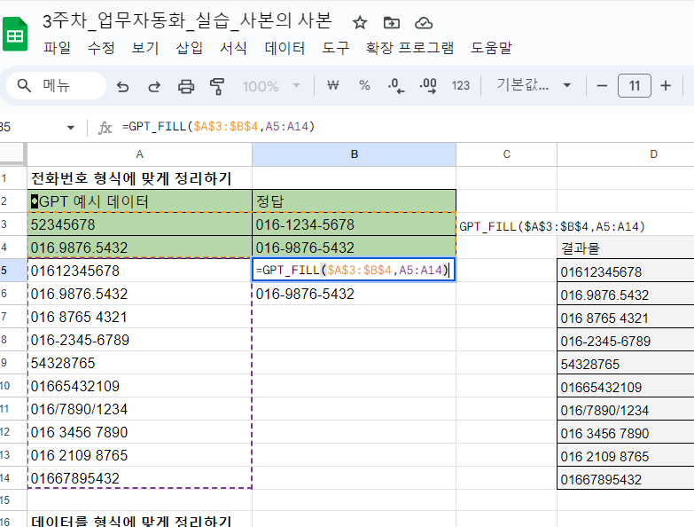Select column C header

(x=506, y=154)
